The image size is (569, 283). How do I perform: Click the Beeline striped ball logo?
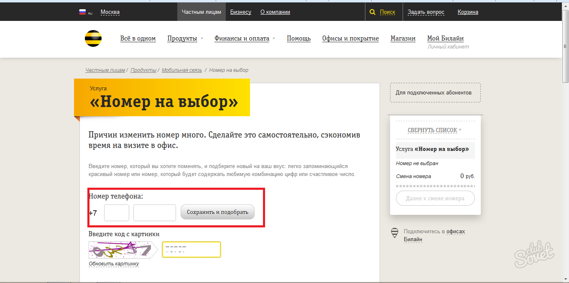coord(93,38)
